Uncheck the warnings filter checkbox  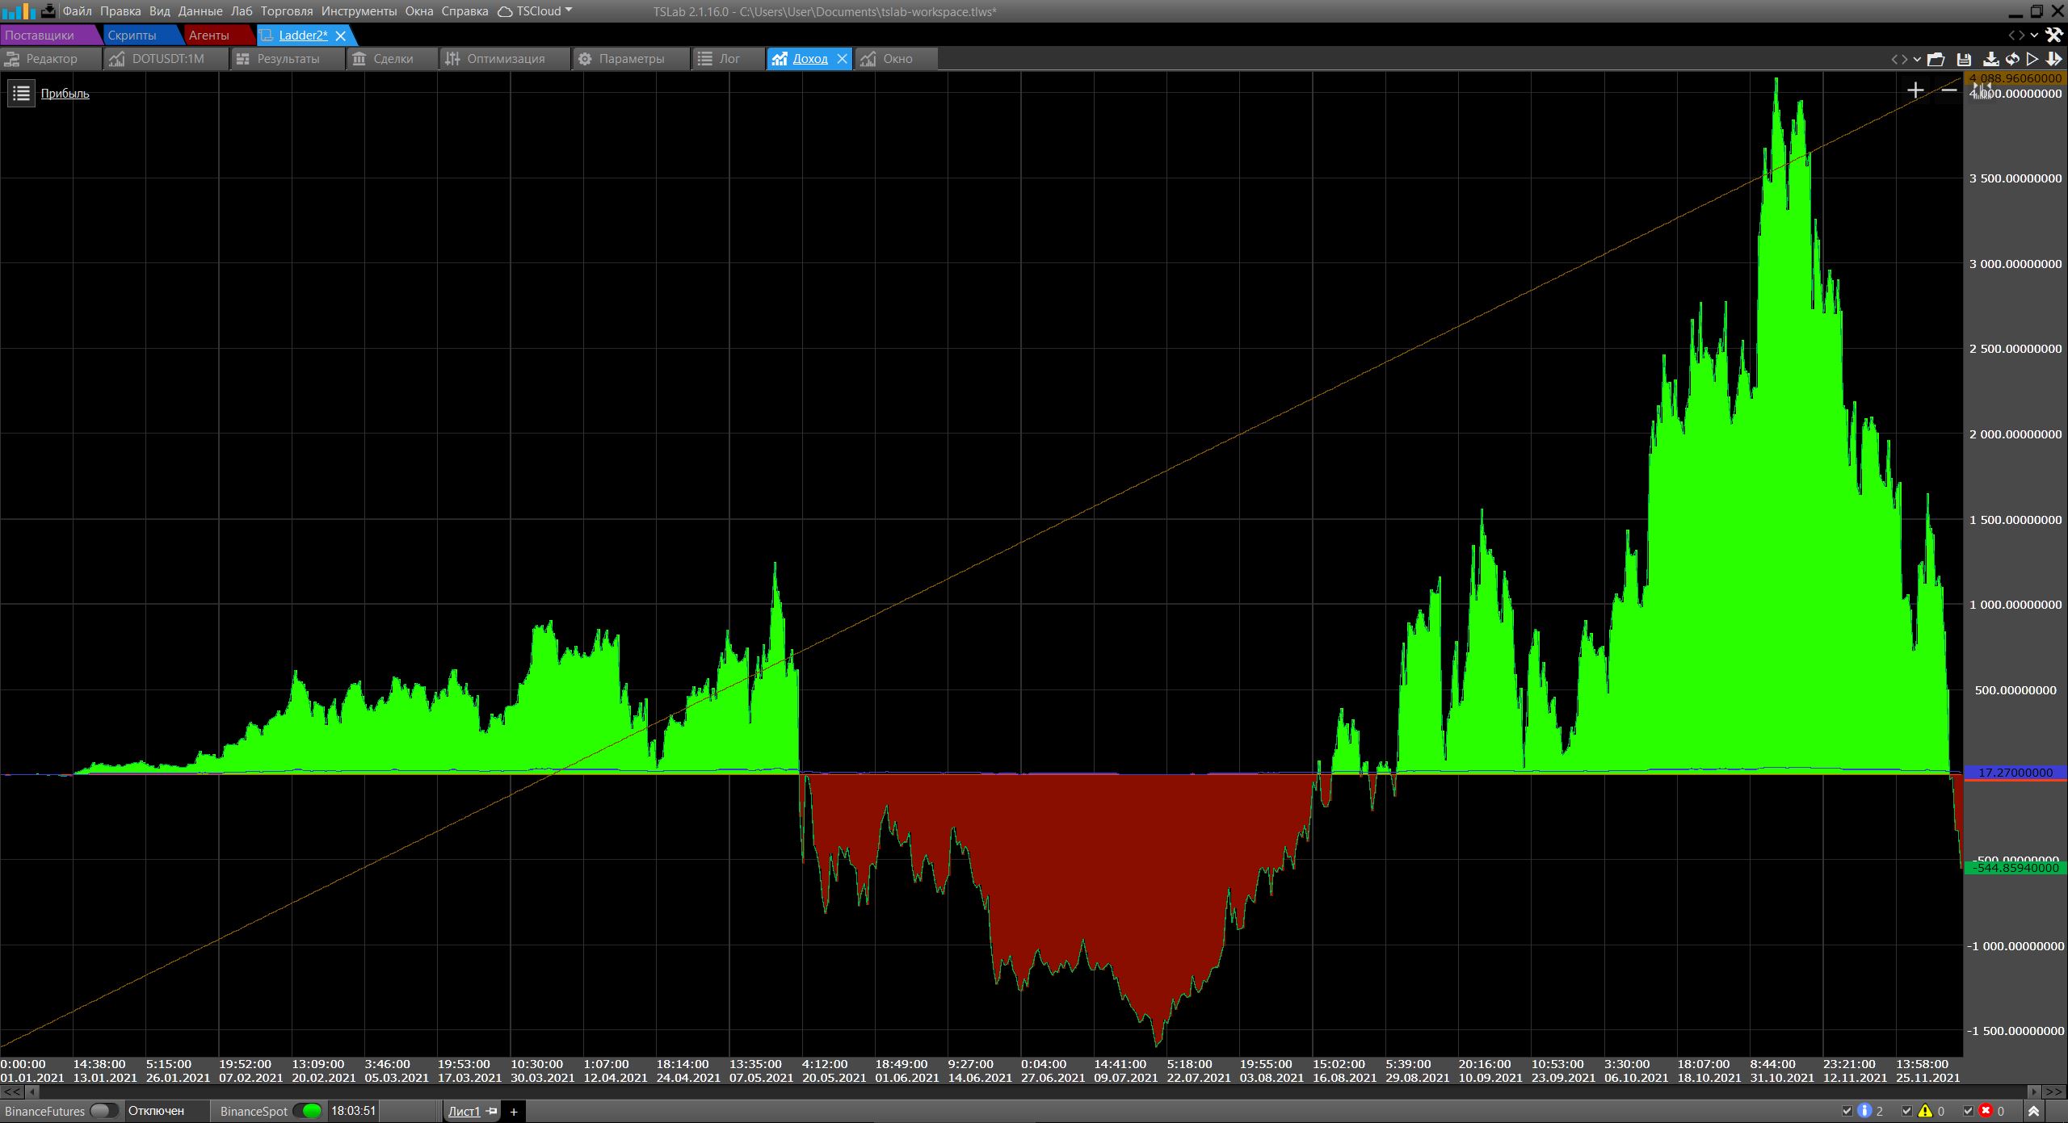[1907, 1112]
